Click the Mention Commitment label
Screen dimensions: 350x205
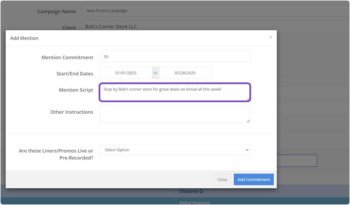coord(67,57)
